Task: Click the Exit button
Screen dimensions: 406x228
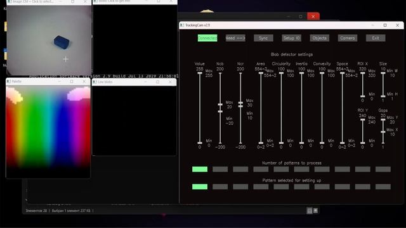Action: coord(376,38)
